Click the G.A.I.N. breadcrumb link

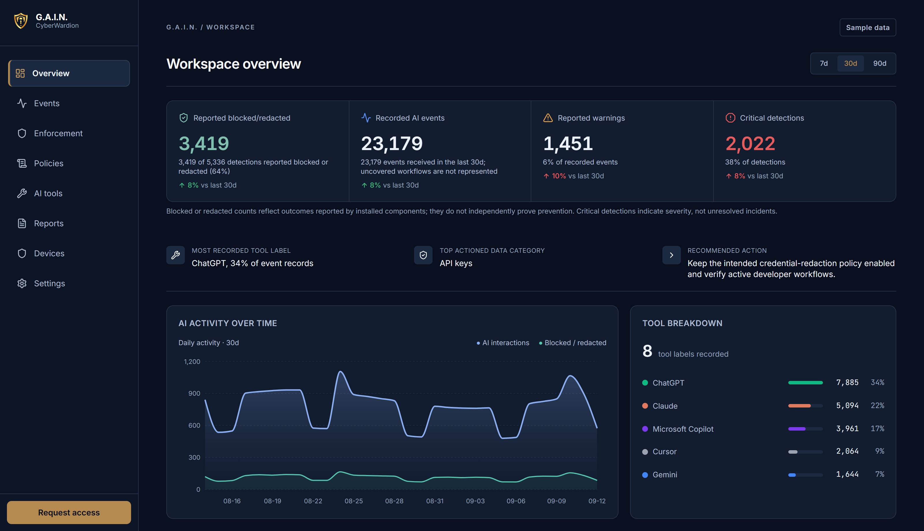(x=182, y=27)
